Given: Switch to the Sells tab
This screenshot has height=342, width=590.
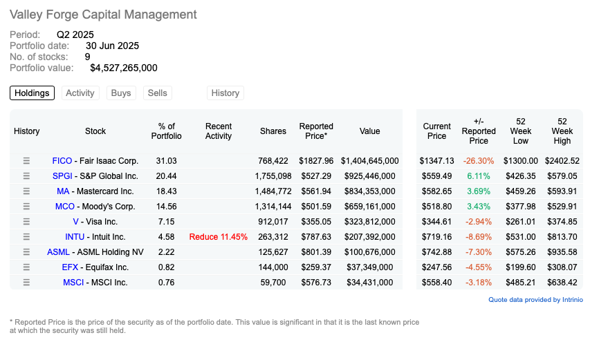Looking at the screenshot, I should (x=157, y=93).
